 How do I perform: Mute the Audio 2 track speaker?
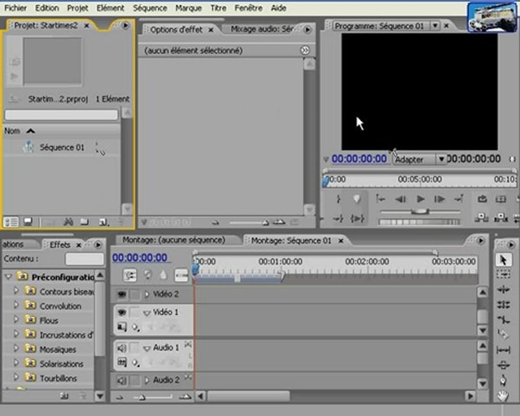(122, 380)
